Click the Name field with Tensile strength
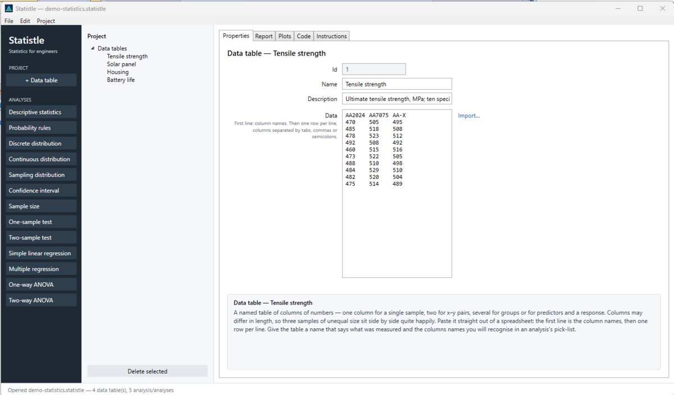This screenshot has width=674, height=395. pyautogui.click(x=397, y=84)
